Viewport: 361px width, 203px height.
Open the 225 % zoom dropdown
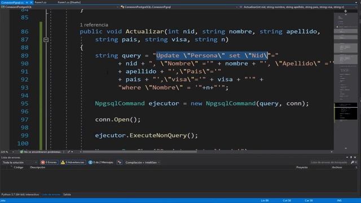pos(7,152)
